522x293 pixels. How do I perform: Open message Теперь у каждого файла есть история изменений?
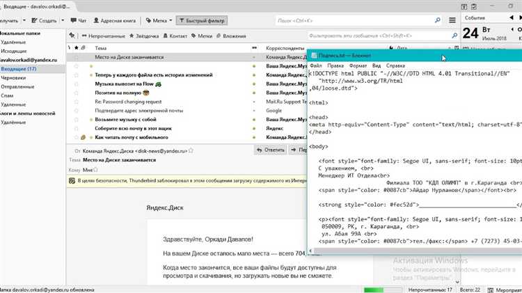coord(154,75)
